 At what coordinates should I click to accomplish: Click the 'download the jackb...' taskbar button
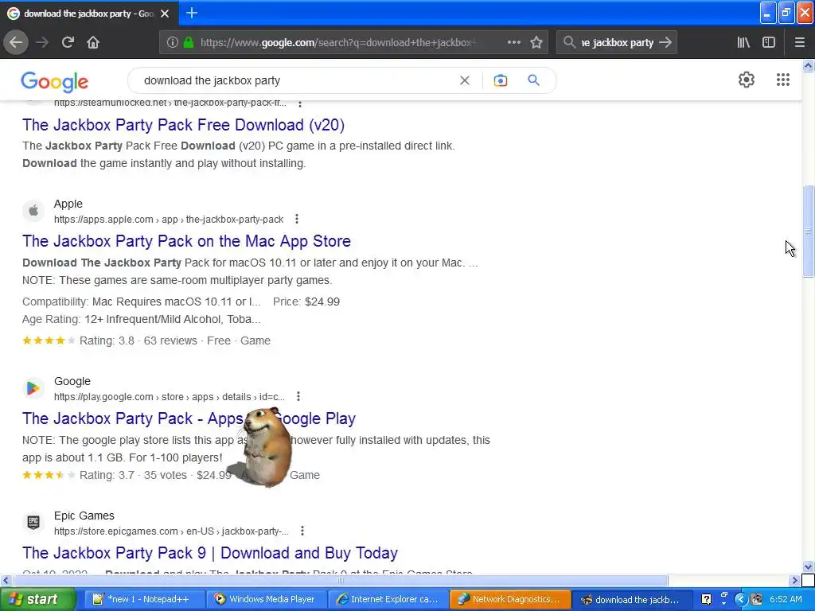[x=633, y=600]
